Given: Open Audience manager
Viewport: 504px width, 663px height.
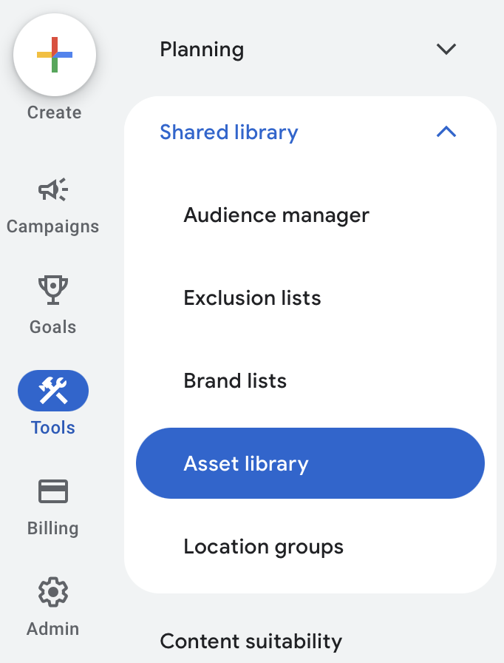Looking at the screenshot, I should click(x=276, y=215).
